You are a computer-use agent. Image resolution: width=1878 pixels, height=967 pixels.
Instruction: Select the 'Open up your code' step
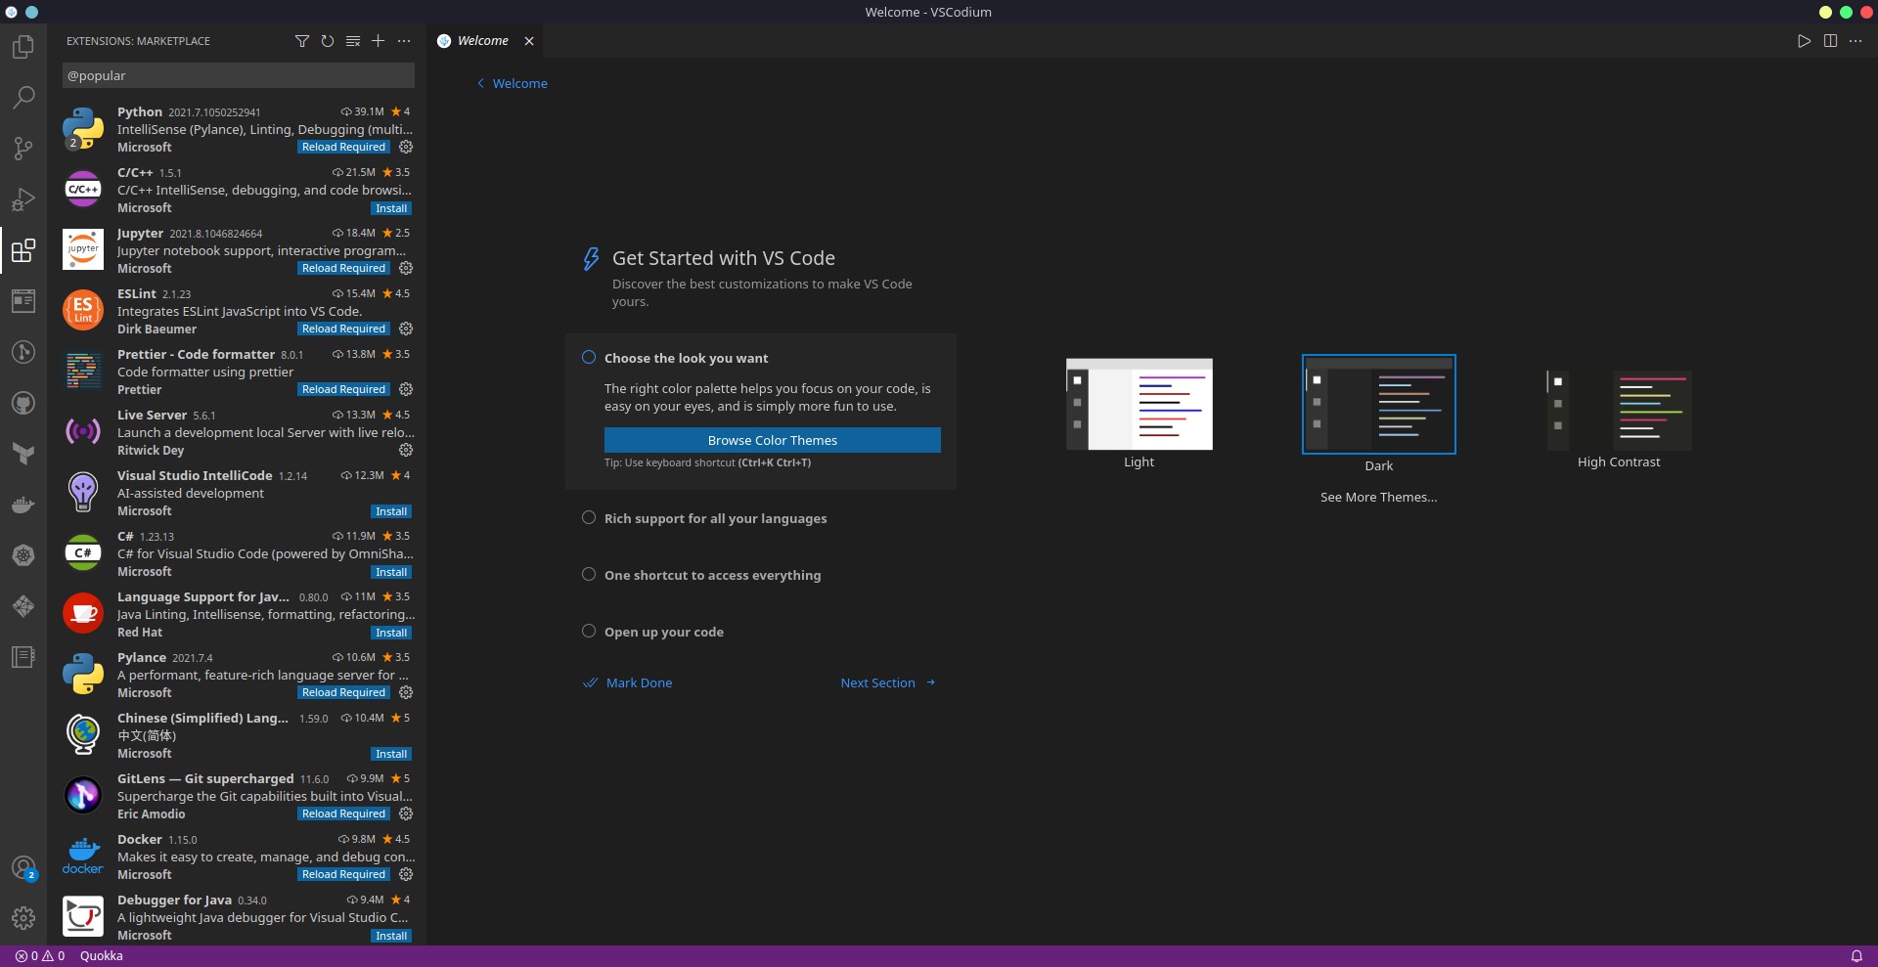[663, 633]
